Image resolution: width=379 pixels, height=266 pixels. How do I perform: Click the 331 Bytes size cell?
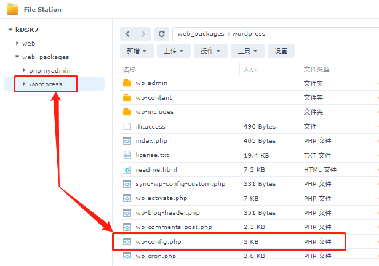260,184
